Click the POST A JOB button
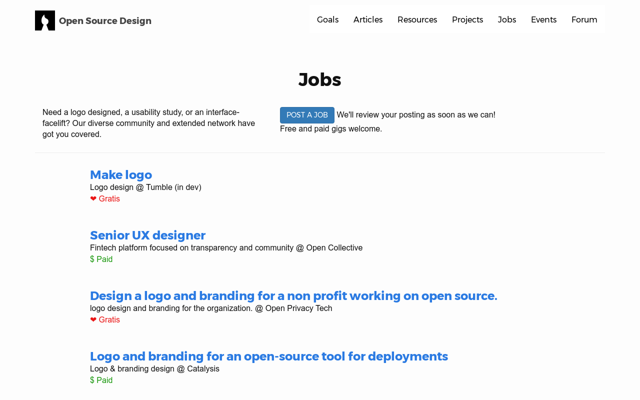Screen dimensions: 640x400 tap(307, 115)
